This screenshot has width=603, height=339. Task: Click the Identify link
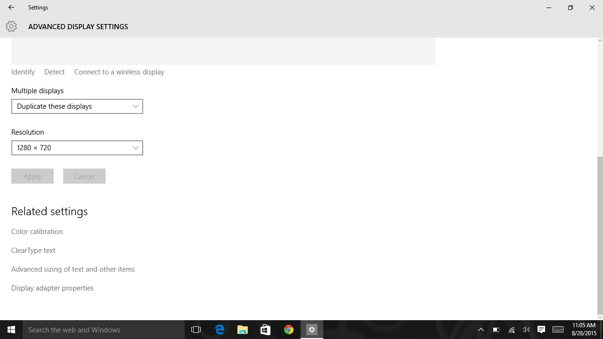pyautogui.click(x=23, y=72)
